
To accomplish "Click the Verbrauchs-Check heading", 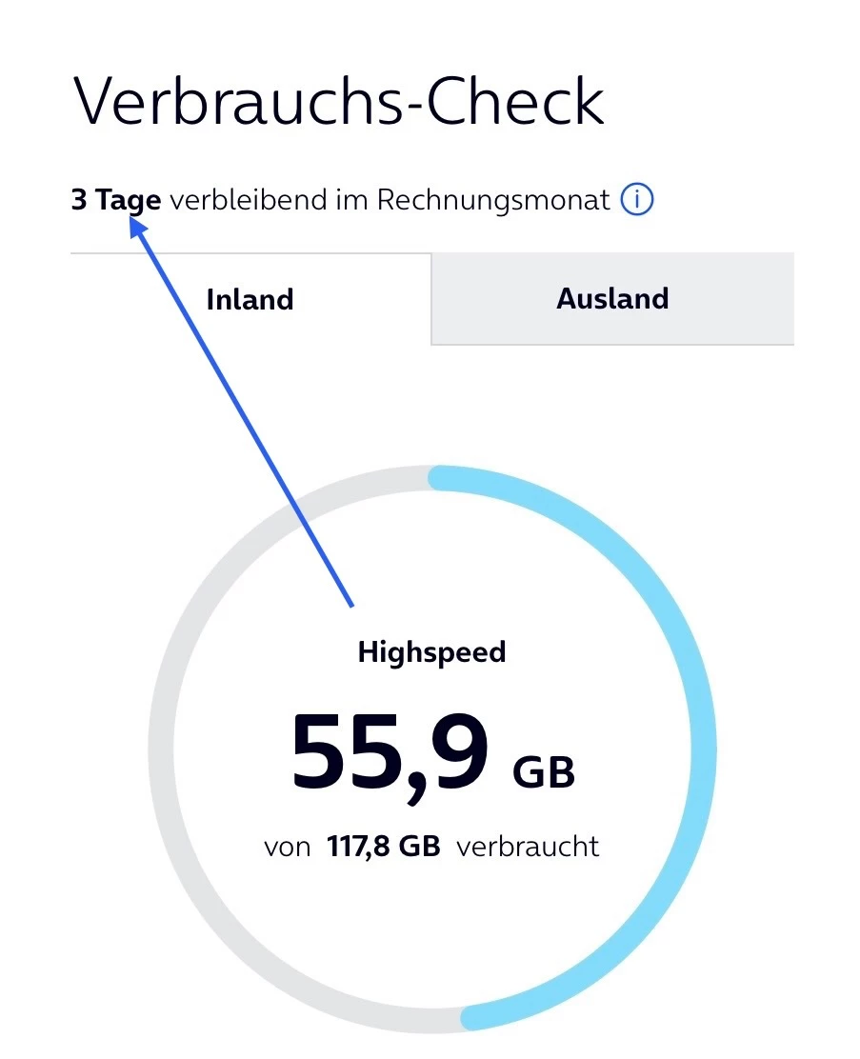I will tap(338, 100).
